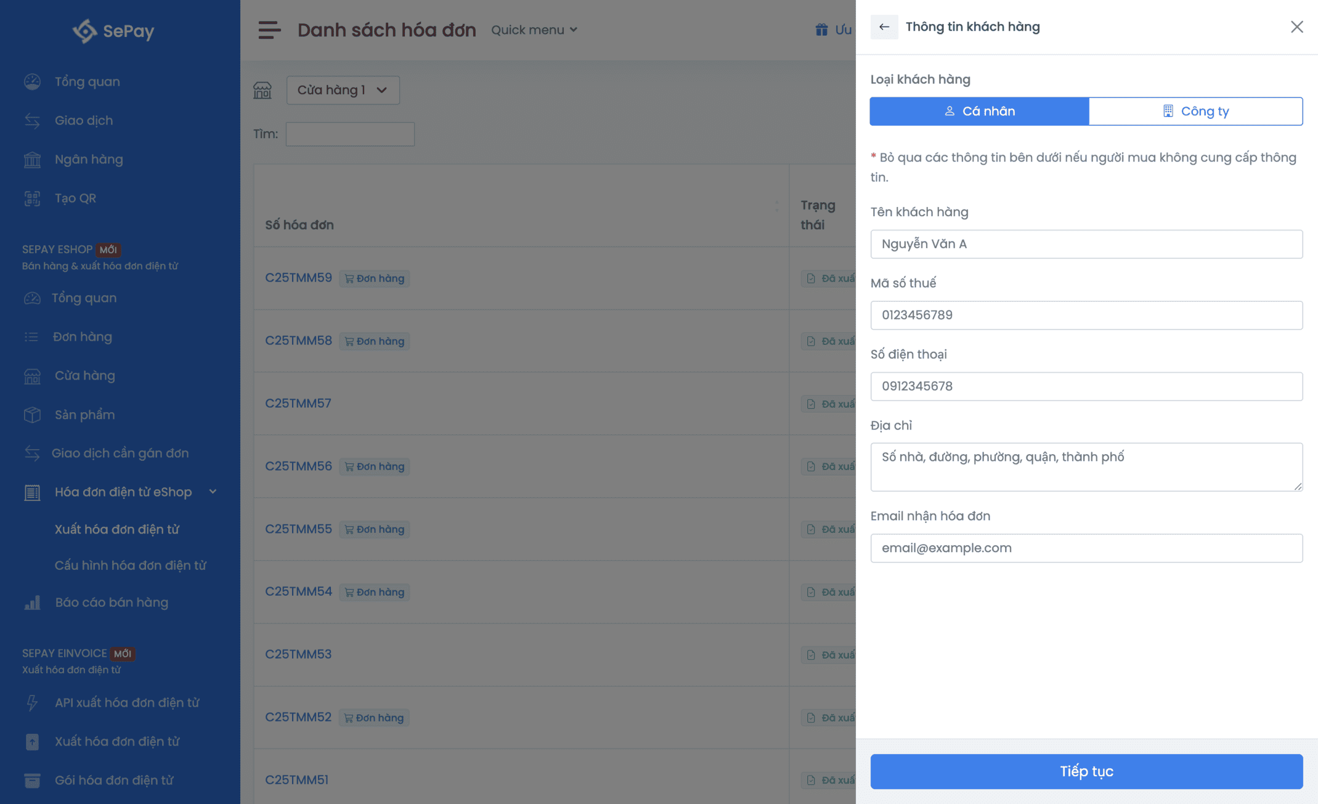The height and width of the screenshot is (804, 1318).
Task: Open the Cửa hàng 1 store dropdown
Action: tap(343, 91)
